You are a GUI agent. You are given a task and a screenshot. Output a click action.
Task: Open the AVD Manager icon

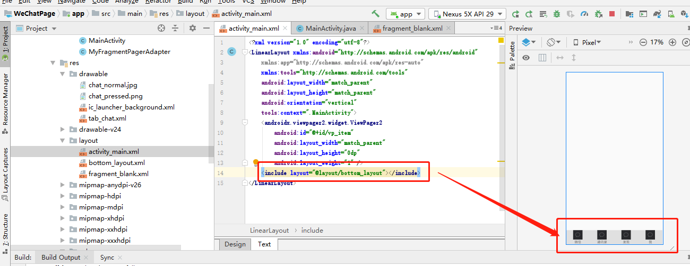(670, 14)
